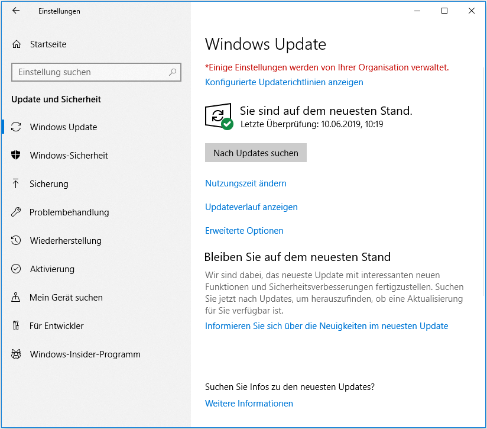The width and height of the screenshot is (487, 429).
Task: Open Windows-Sicherheit settings
Action: pos(69,156)
